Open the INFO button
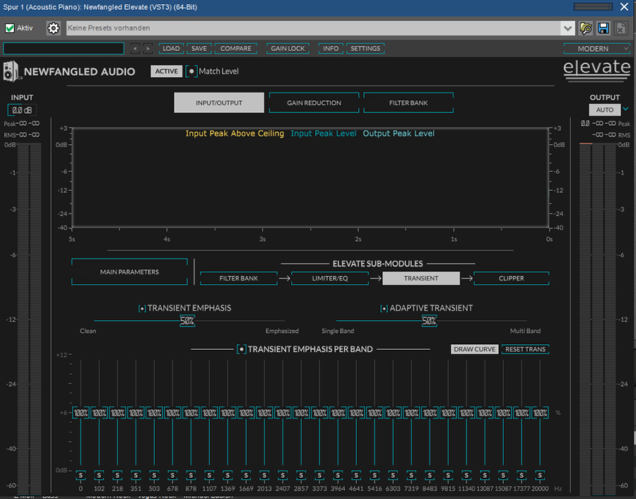The image size is (636, 499). 331,49
